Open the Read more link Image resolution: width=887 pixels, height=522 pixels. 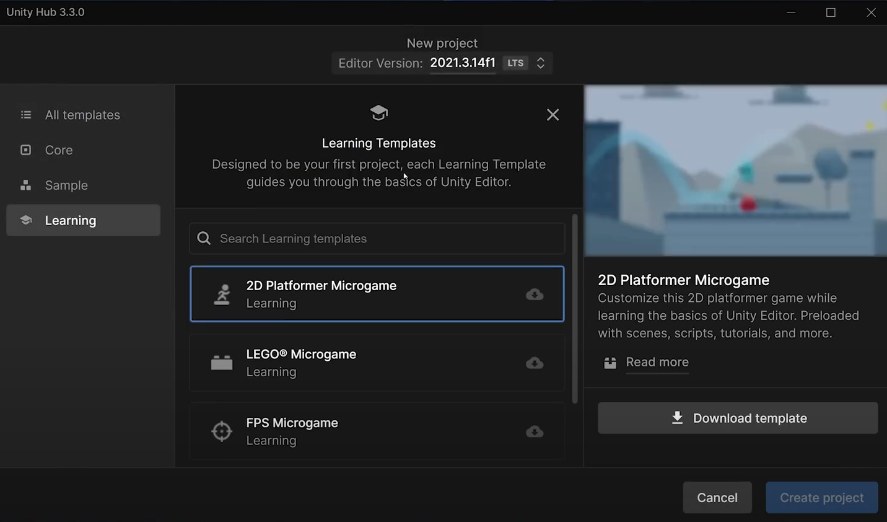pos(657,362)
